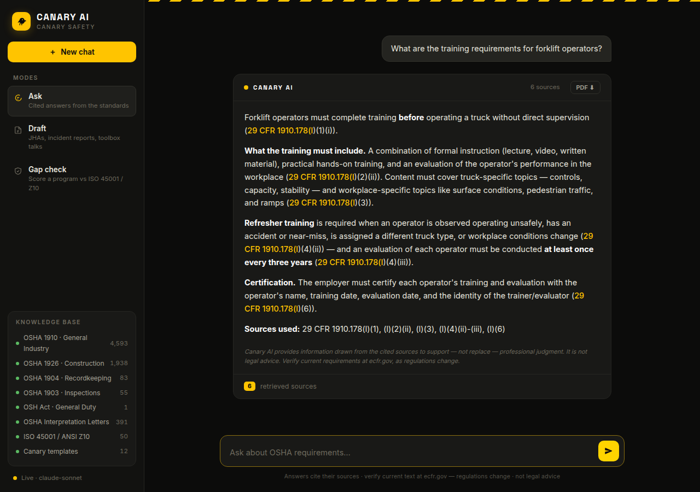Viewport: 700px width, 492px height.
Task: Click the yellow 6 sources badge
Action: pyautogui.click(x=249, y=386)
